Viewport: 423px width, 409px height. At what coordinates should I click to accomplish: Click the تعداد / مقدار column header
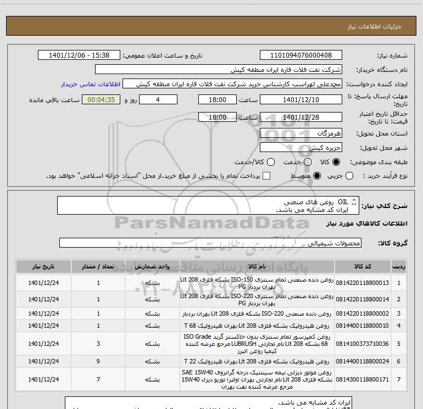click(98, 266)
